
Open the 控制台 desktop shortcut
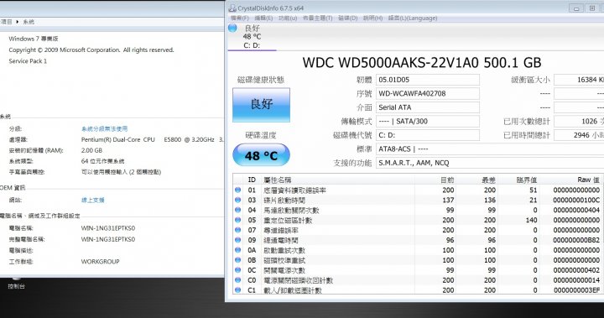coord(16,284)
